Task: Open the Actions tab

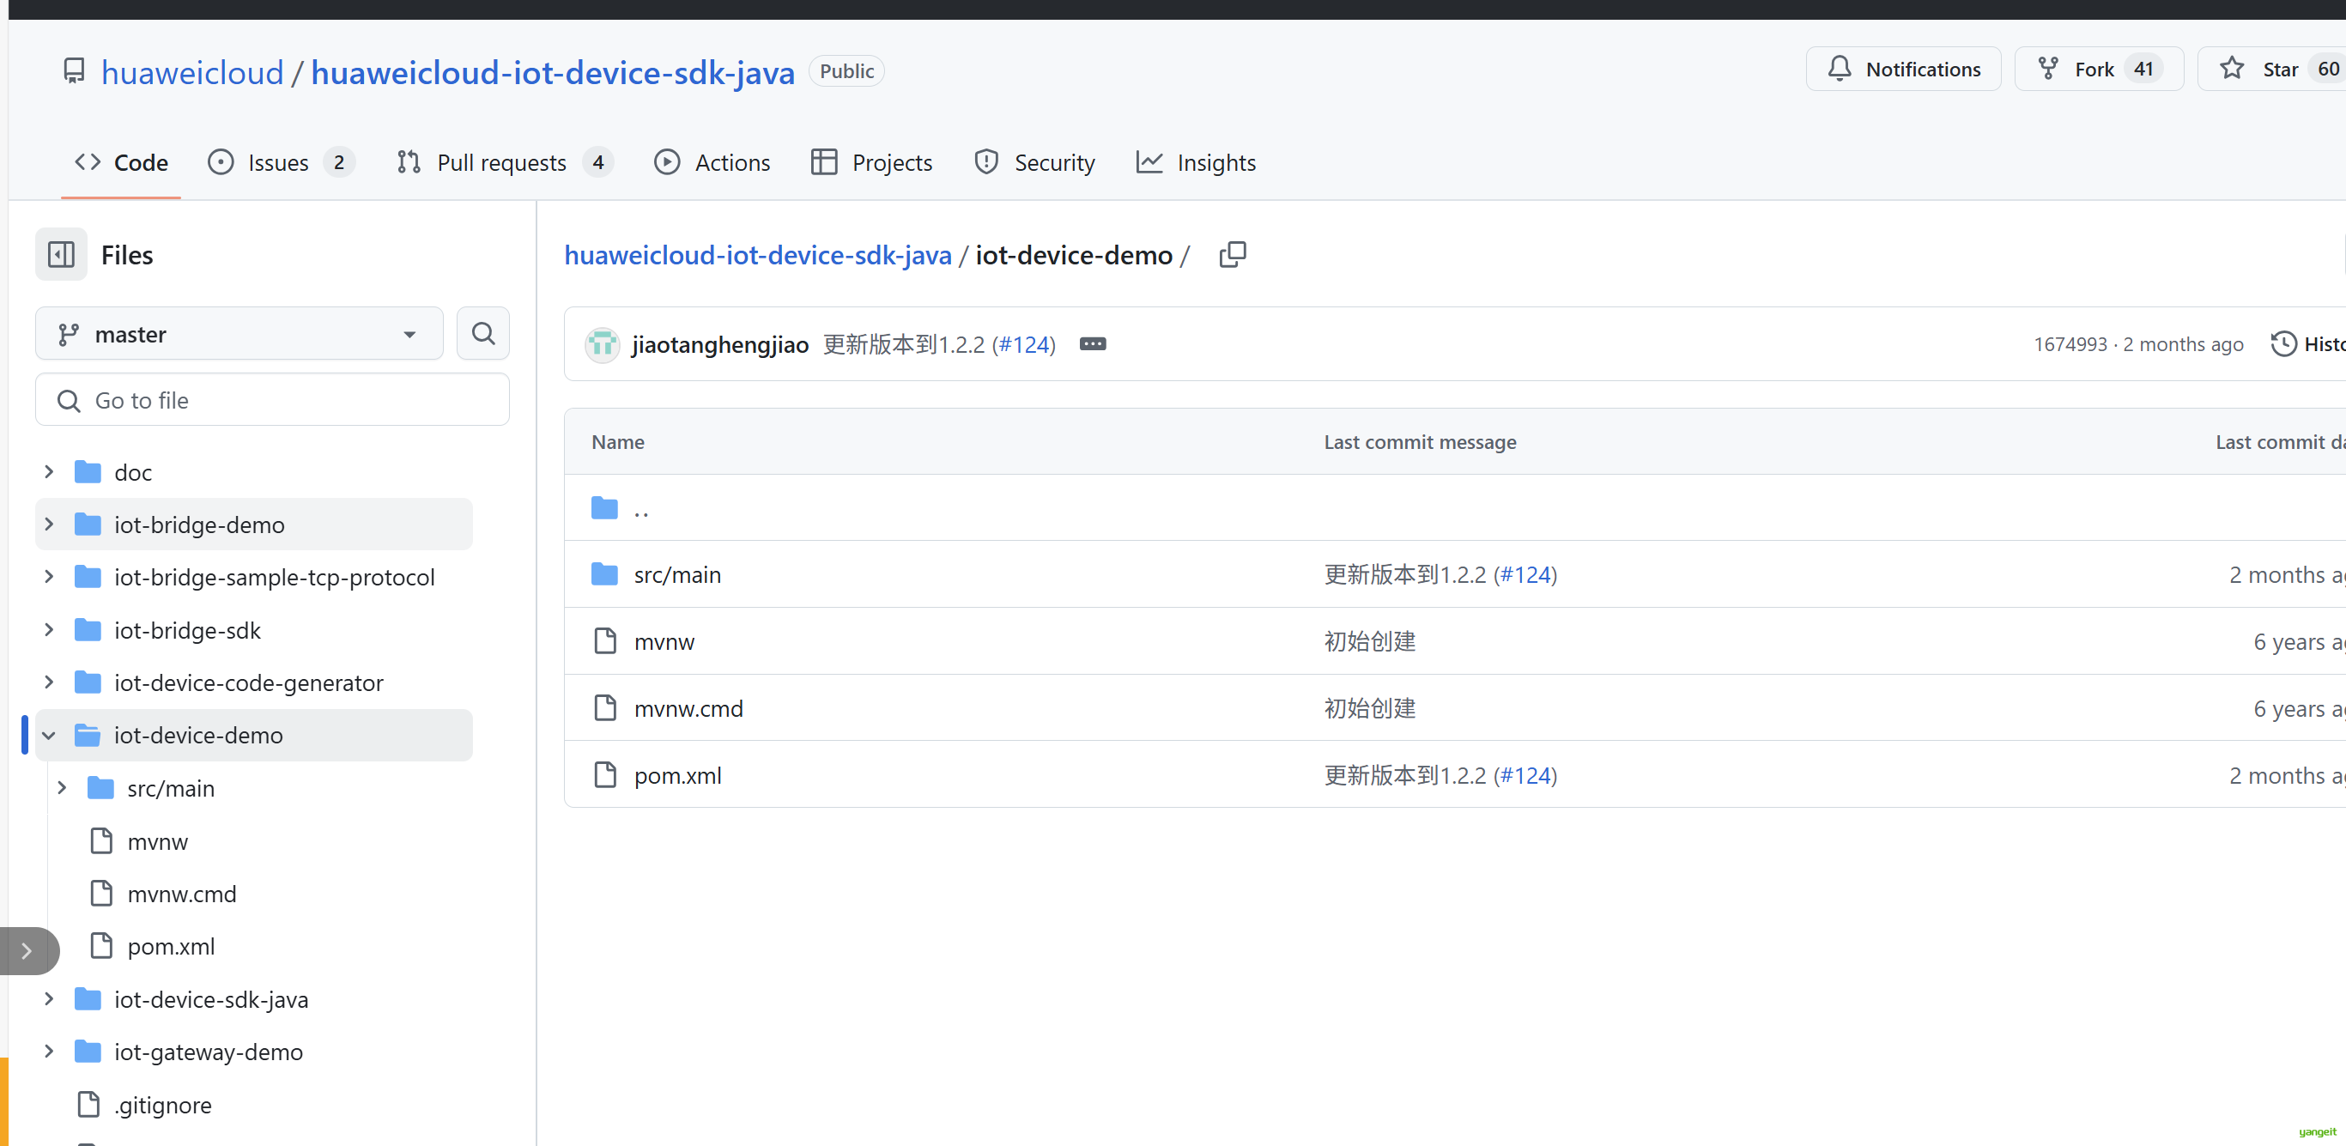Action: [712, 163]
